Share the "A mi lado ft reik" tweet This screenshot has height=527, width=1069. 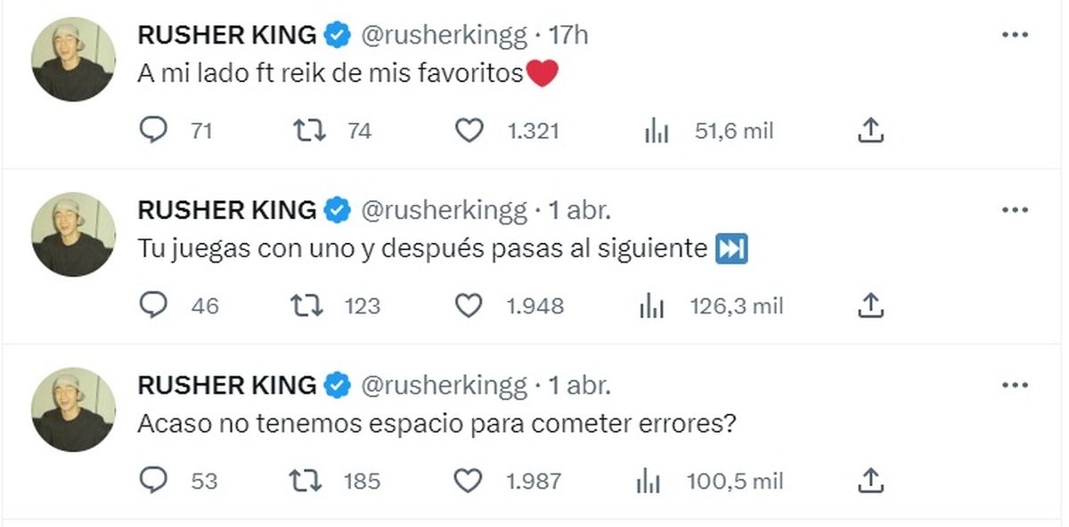click(x=869, y=132)
